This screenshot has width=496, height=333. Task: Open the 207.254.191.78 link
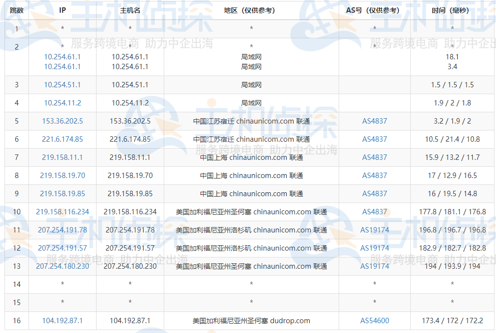coord(62,230)
